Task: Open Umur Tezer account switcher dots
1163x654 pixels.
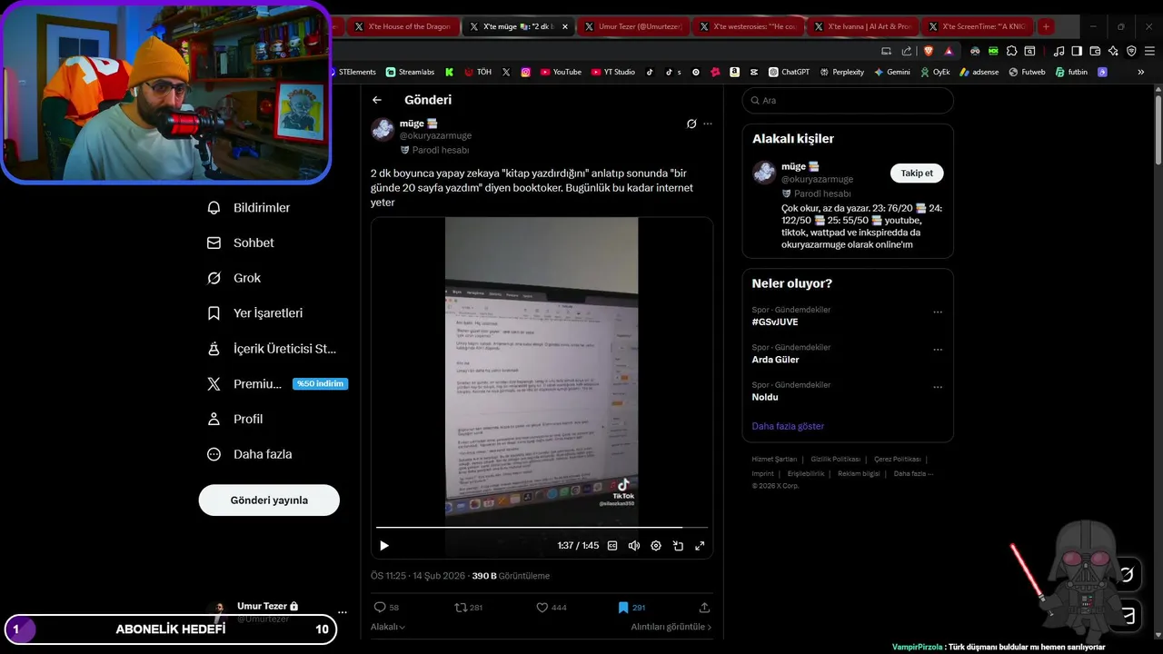Action: click(x=342, y=612)
